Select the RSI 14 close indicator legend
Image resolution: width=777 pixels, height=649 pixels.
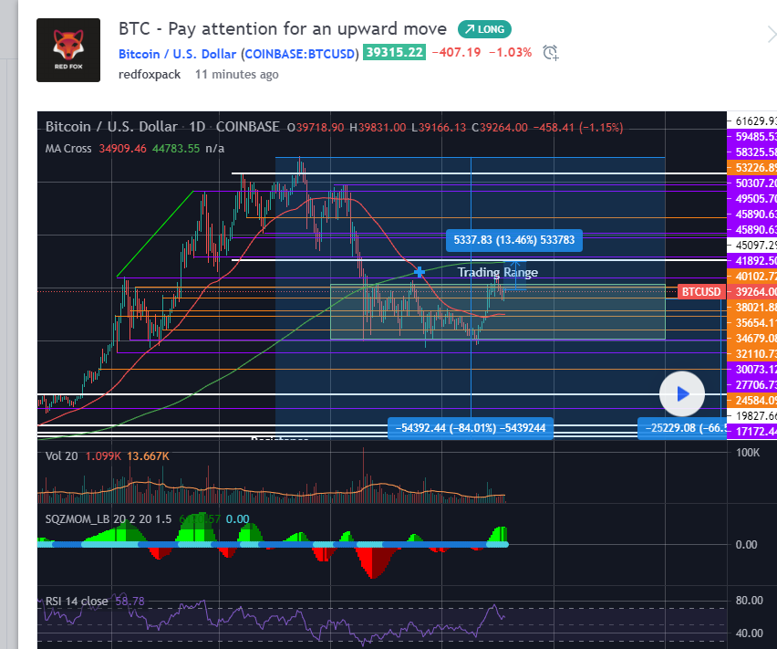77,601
